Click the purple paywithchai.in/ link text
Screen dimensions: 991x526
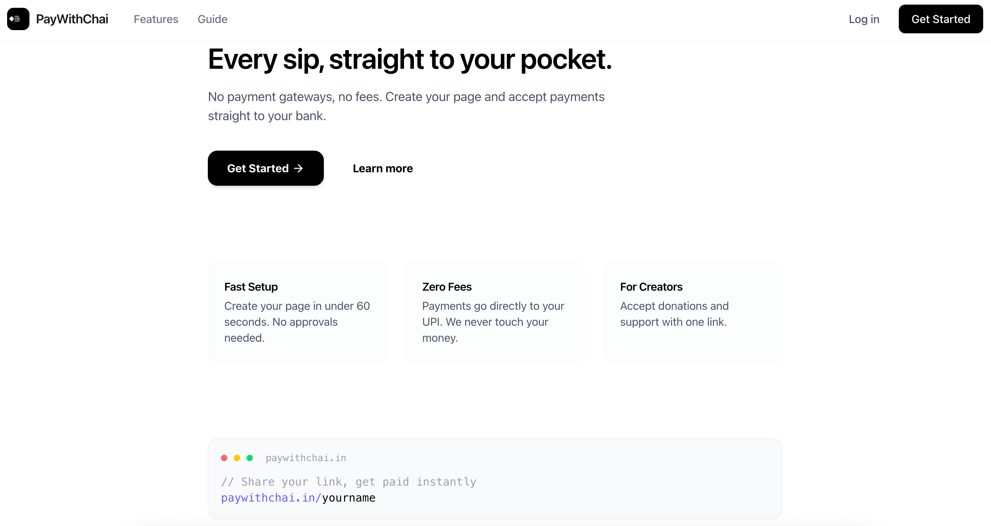click(271, 498)
